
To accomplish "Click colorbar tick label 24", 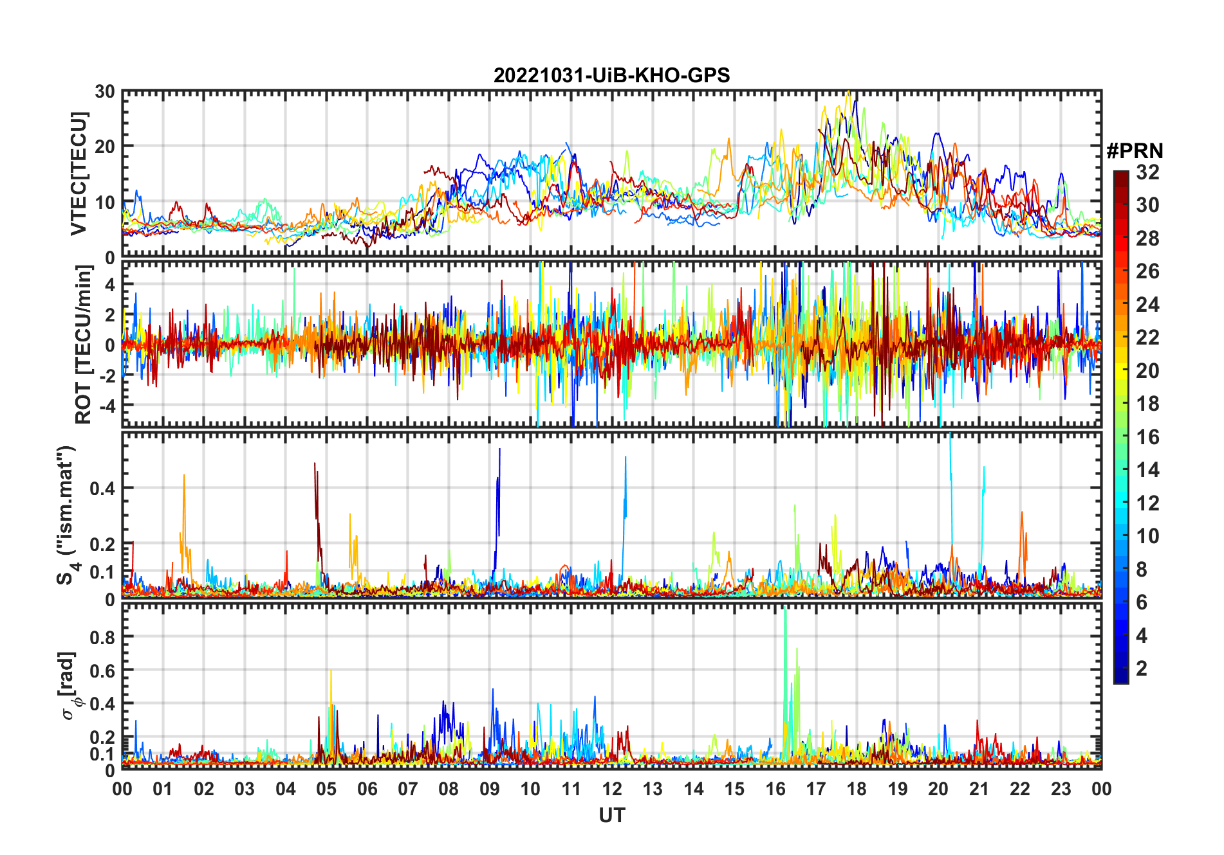I will tap(1147, 304).
